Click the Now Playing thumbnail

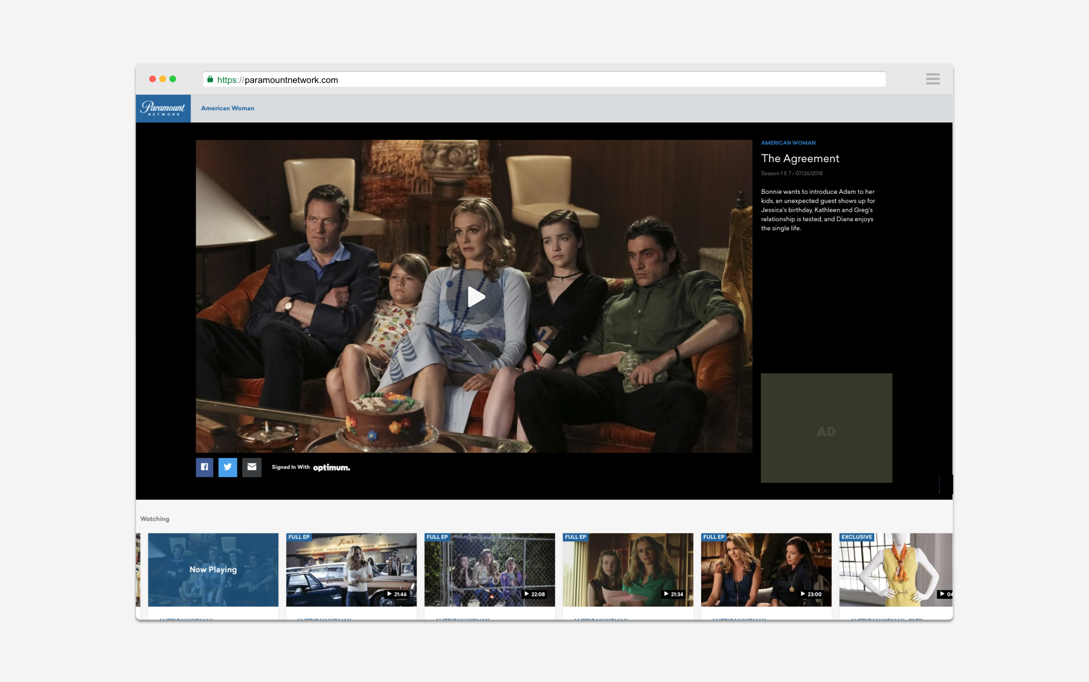(x=213, y=570)
